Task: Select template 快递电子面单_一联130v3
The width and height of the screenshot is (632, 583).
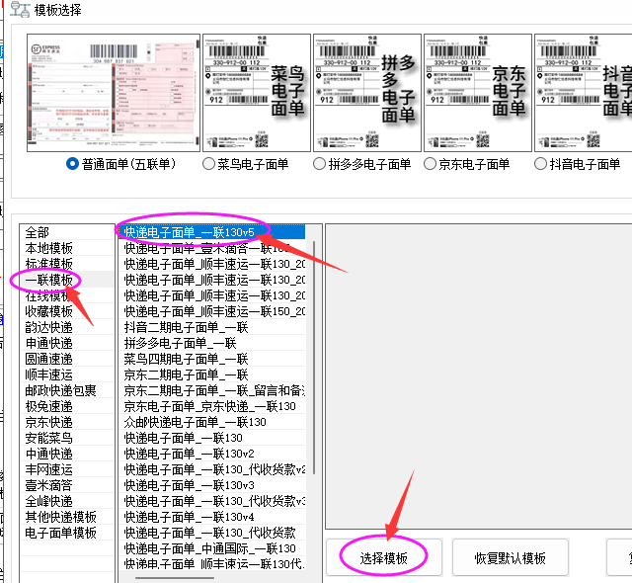Action: (x=212, y=485)
